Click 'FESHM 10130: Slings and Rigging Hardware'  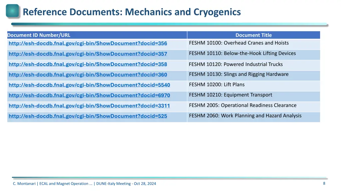click(238, 74)
